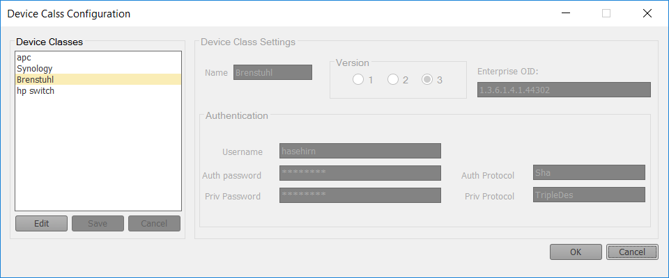The image size is (669, 278).
Task: Click the Auth password field
Action: pyautogui.click(x=360, y=173)
